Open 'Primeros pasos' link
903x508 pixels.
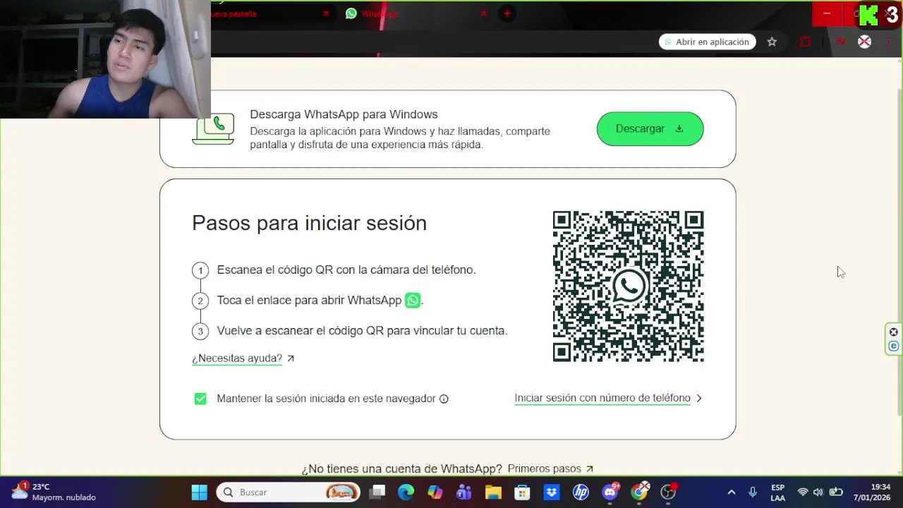[x=550, y=468]
